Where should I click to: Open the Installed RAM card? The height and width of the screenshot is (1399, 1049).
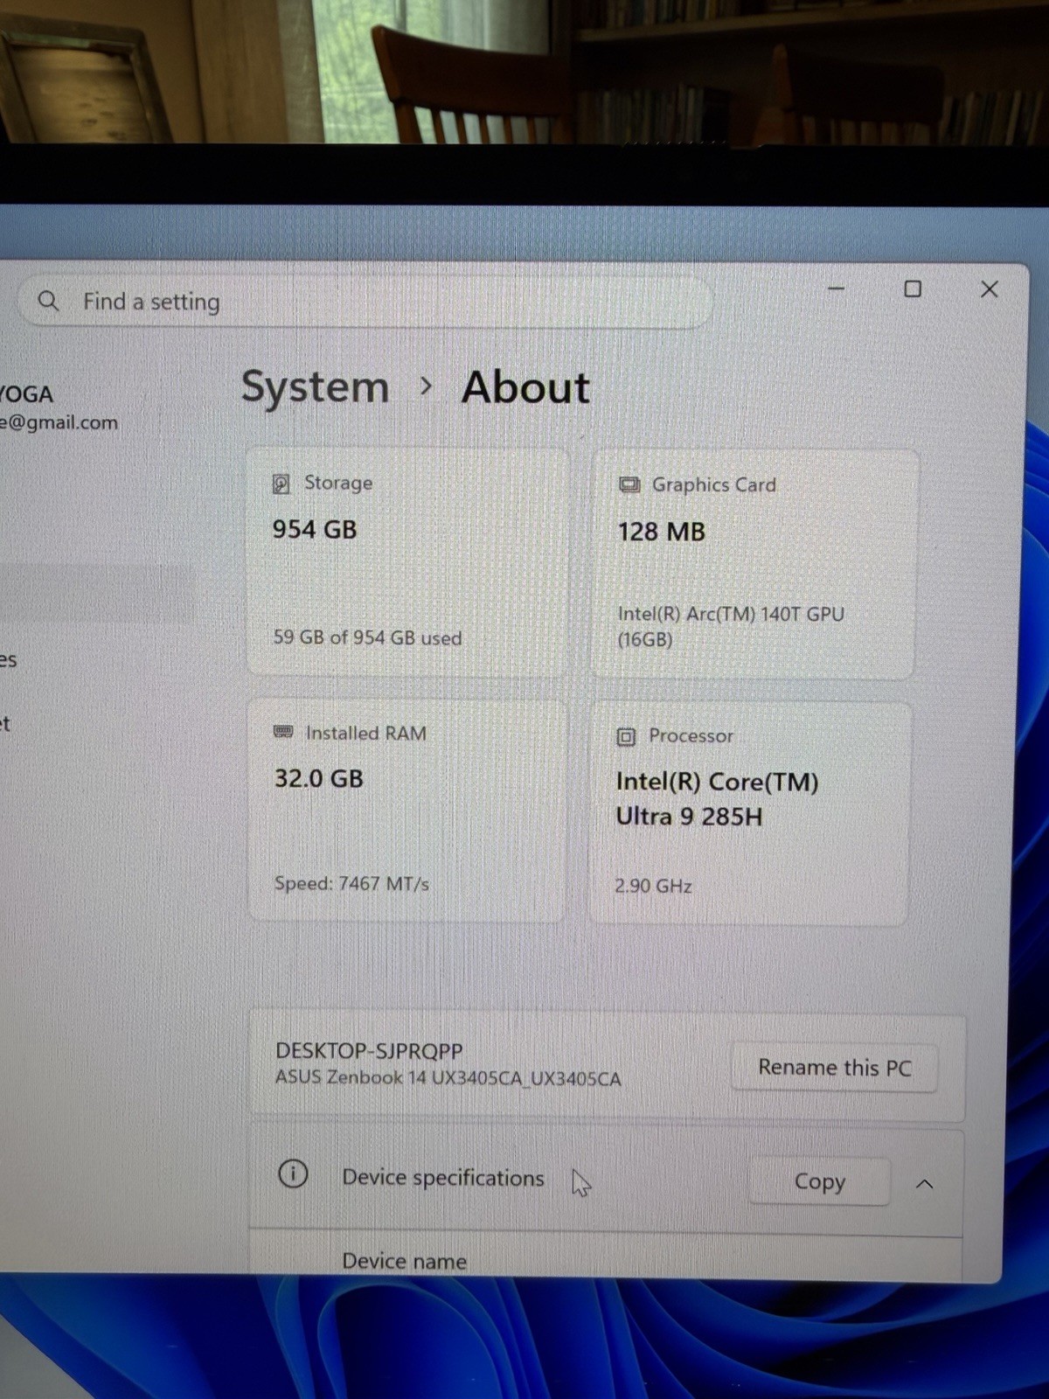click(406, 810)
